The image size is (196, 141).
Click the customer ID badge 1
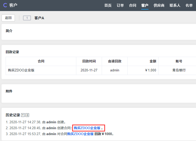(27, 18)
